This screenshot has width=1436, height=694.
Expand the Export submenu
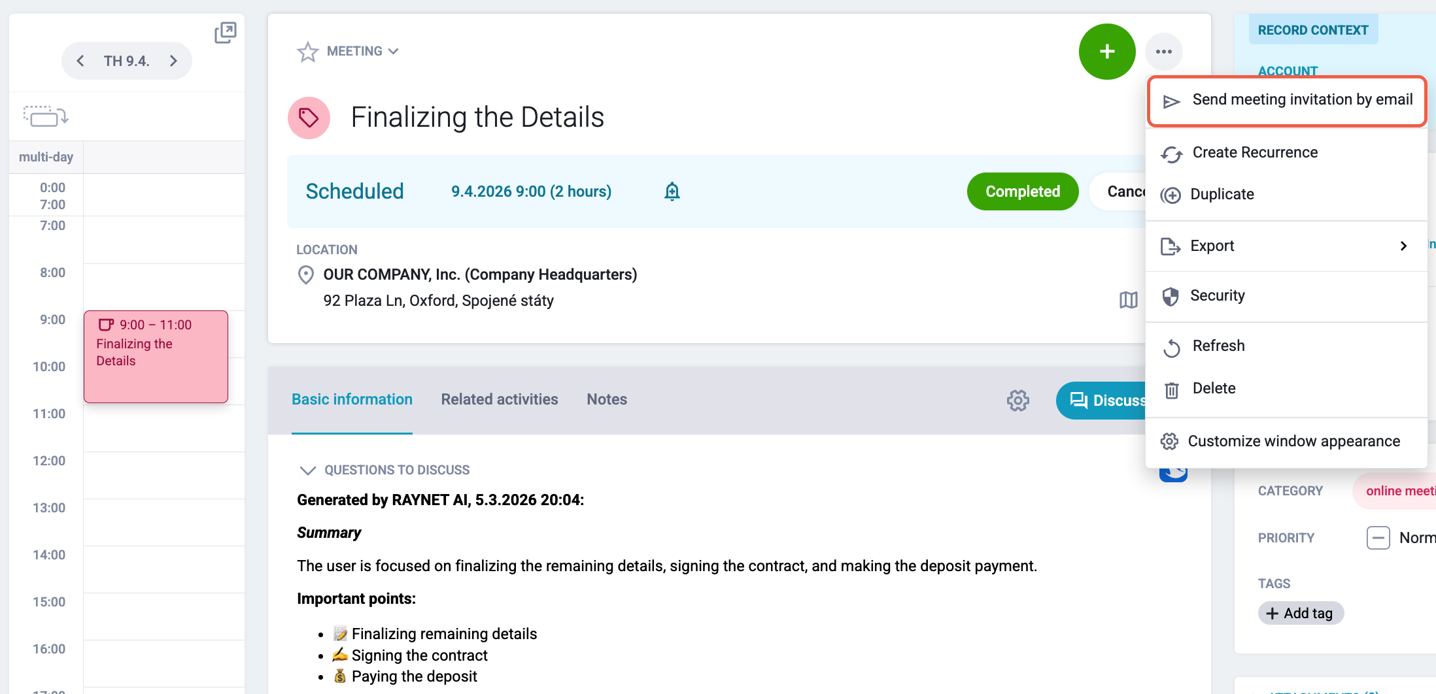point(1287,246)
